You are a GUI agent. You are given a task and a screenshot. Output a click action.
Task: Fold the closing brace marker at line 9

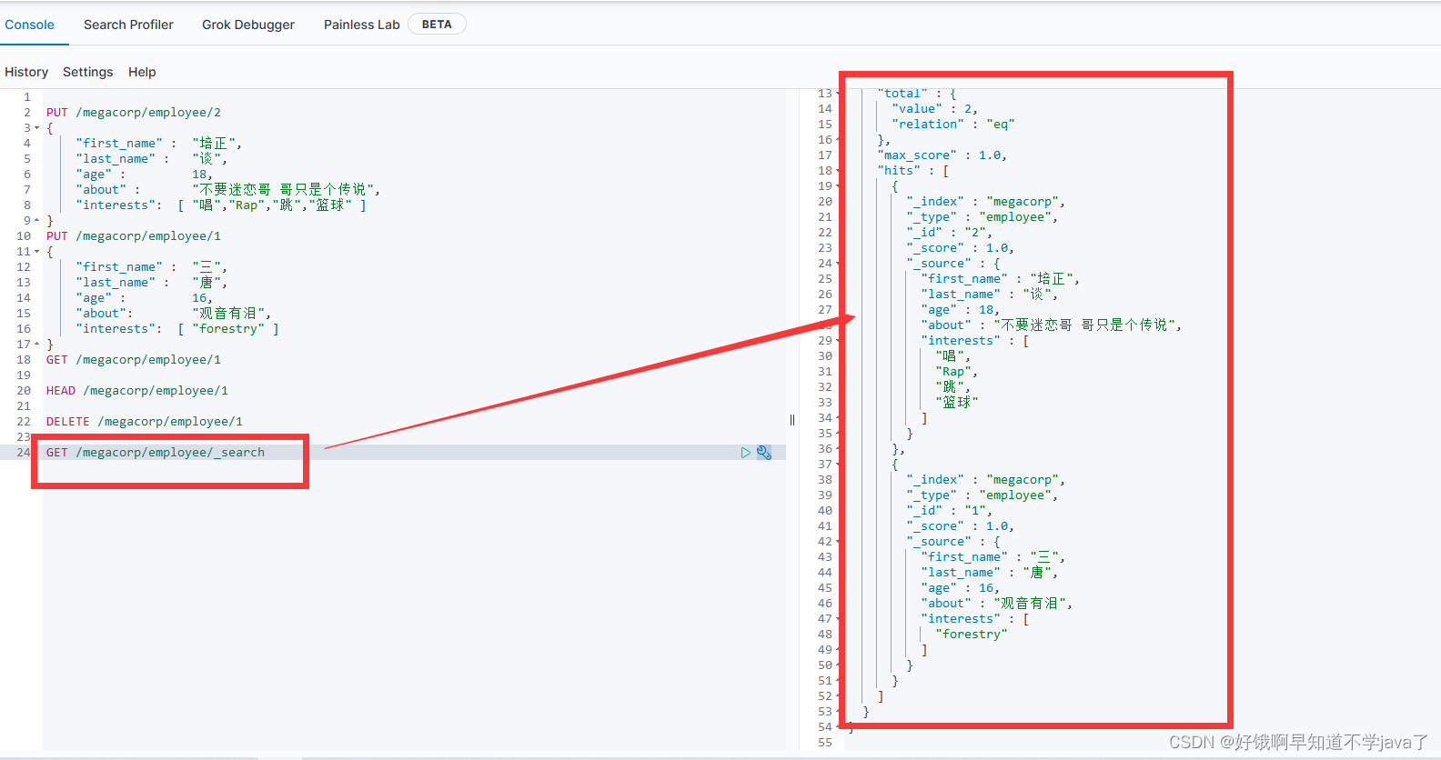(36, 221)
